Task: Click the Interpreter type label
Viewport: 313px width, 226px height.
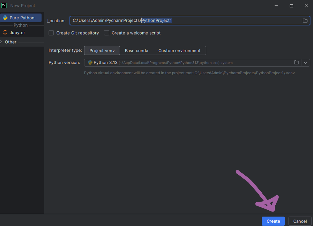Action: coord(65,50)
